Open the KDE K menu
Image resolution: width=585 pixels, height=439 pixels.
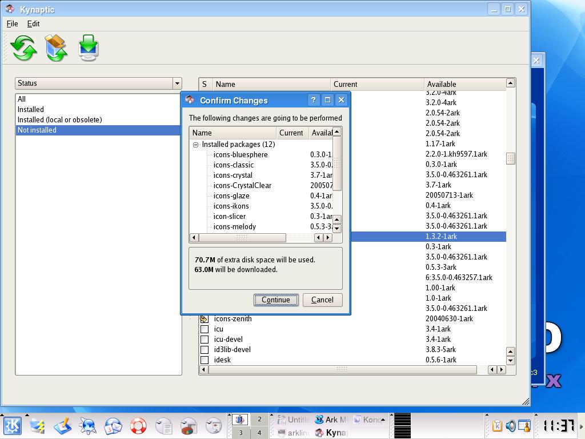pos(13,426)
